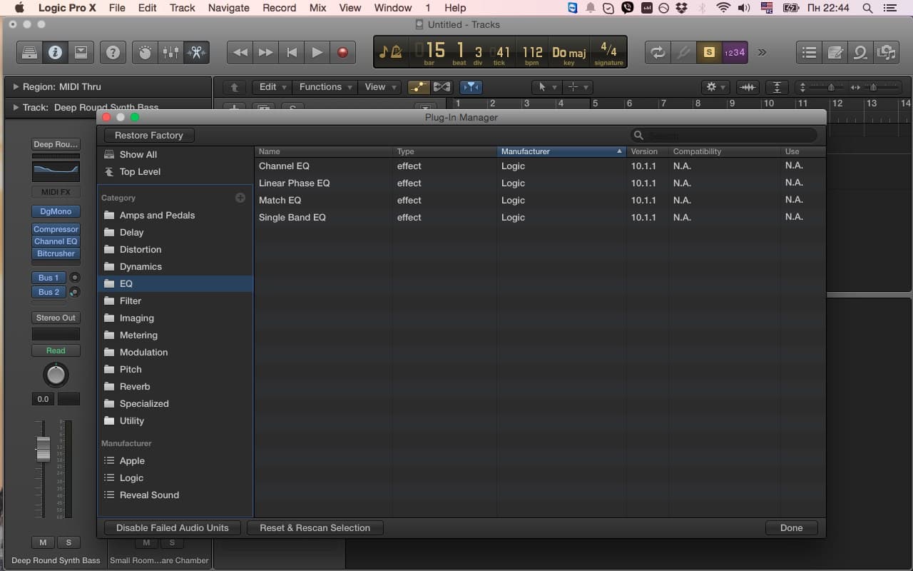
Task: Click the Compressor plug-in slot
Action: click(56, 229)
